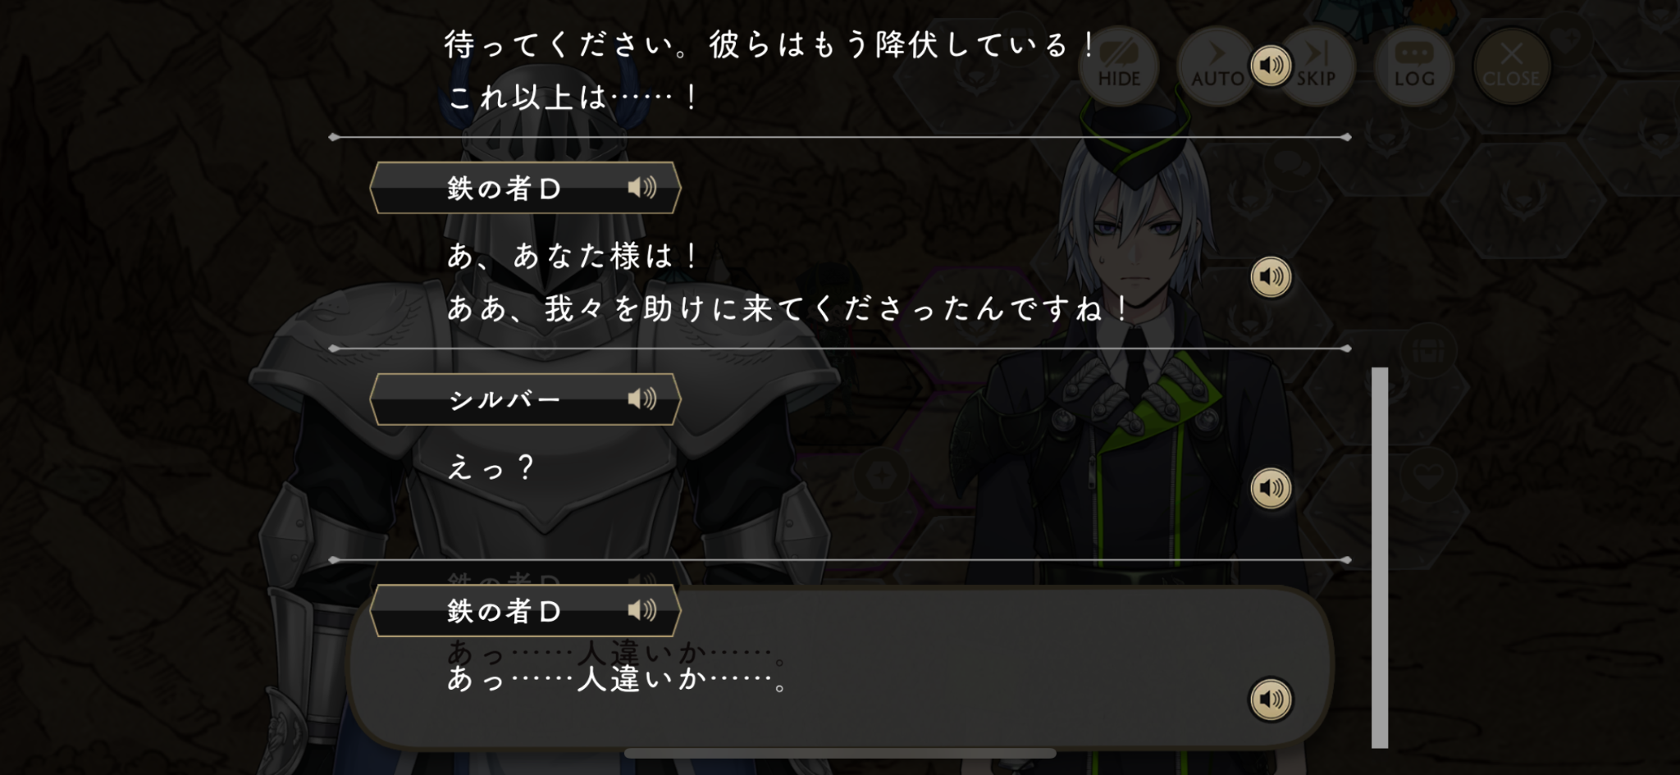Select the first 鉄の者D name label
Viewport: 1680px width, 775px height.
click(504, 188)
